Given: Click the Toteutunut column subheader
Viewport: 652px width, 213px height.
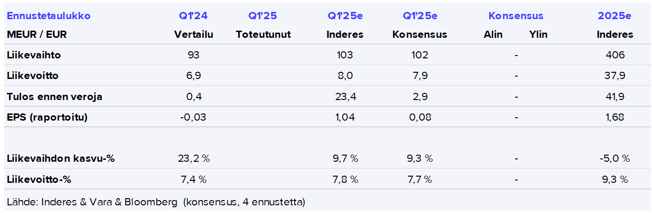Looking at the screenshot, I should click(x=263, y=34).
